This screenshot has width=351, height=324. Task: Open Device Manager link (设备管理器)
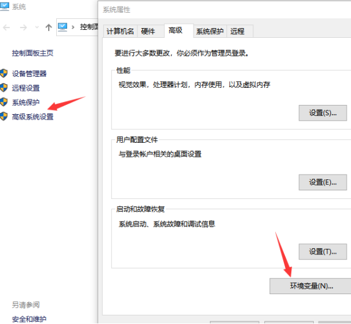tap(29, 74)
